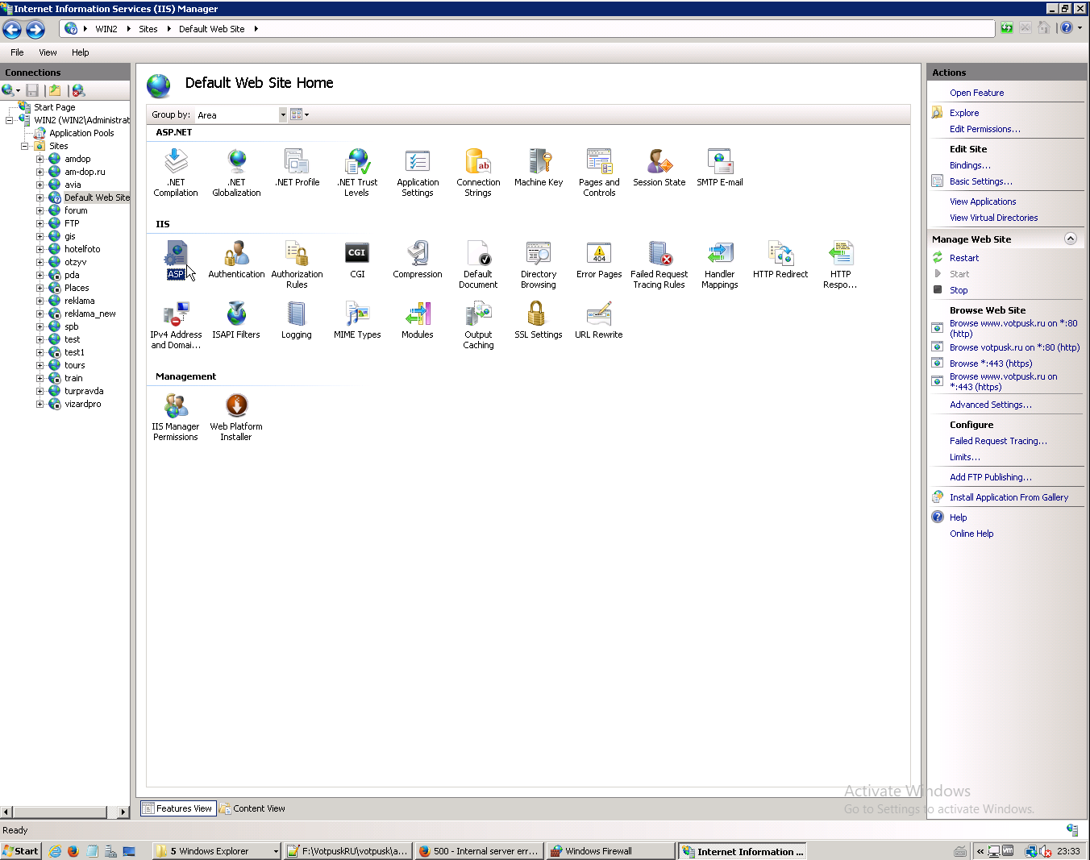This screenshot has height=860, width=1090.
Task: Open the Help menu
Action: [x=80, y=52]
